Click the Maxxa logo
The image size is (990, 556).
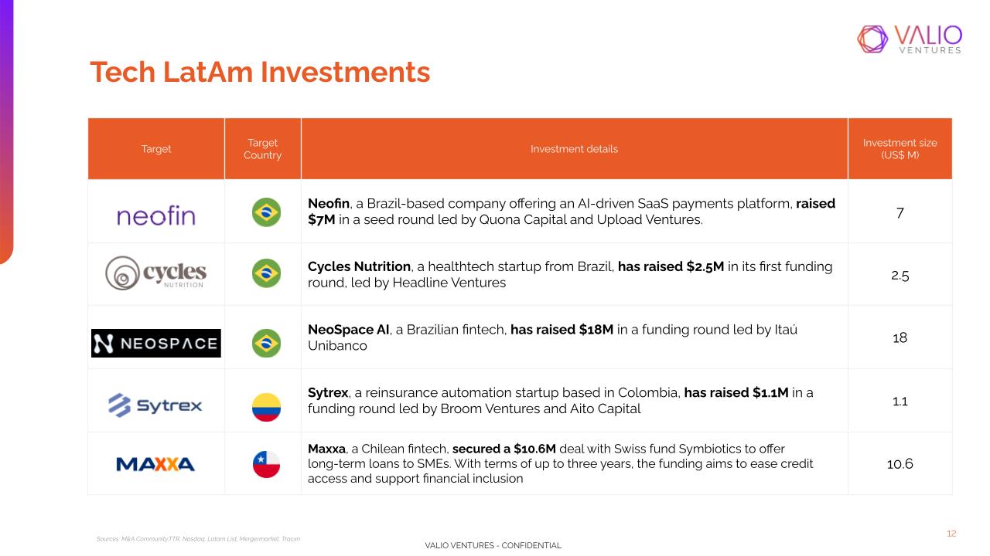click(x=155, y=464)
